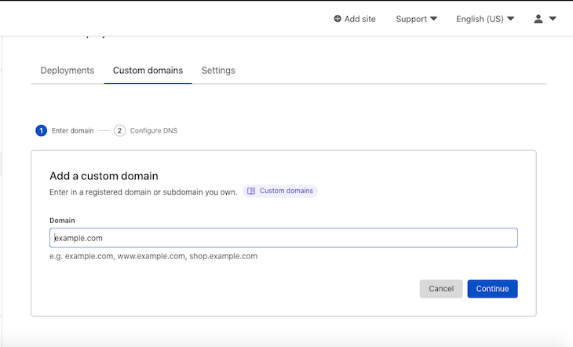This screenshot has width=573, height=347.
Task: Switch to the Settings tab
Action: pyautogui.click(x=218, y=70)
